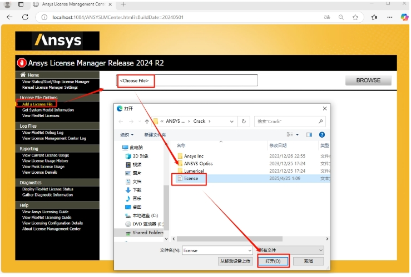Open the 组织 dropdown menu

127,135
